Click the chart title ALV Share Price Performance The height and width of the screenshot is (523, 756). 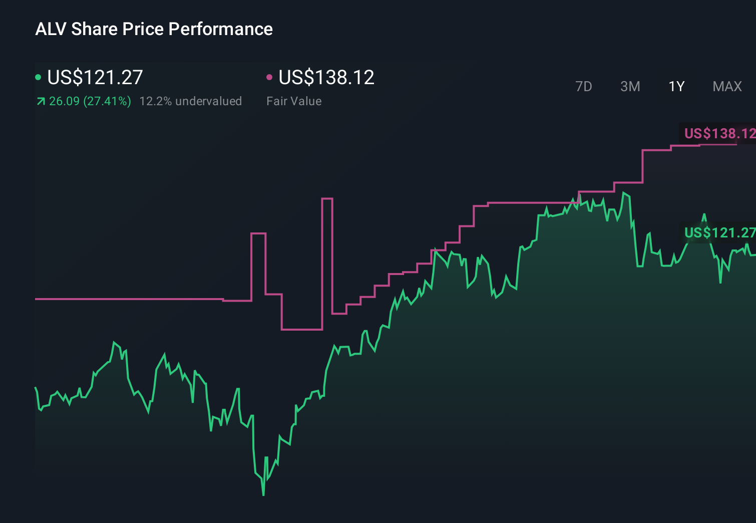point(154,29)
